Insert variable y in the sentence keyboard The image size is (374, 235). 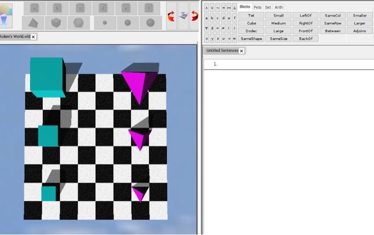click(x=212, y=38)
